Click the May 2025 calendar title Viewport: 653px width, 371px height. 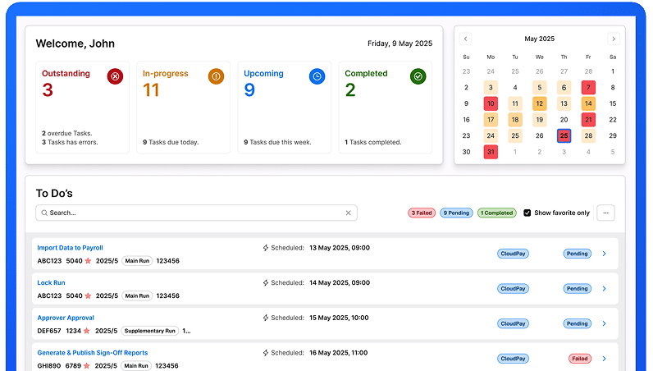coord(539,39)
